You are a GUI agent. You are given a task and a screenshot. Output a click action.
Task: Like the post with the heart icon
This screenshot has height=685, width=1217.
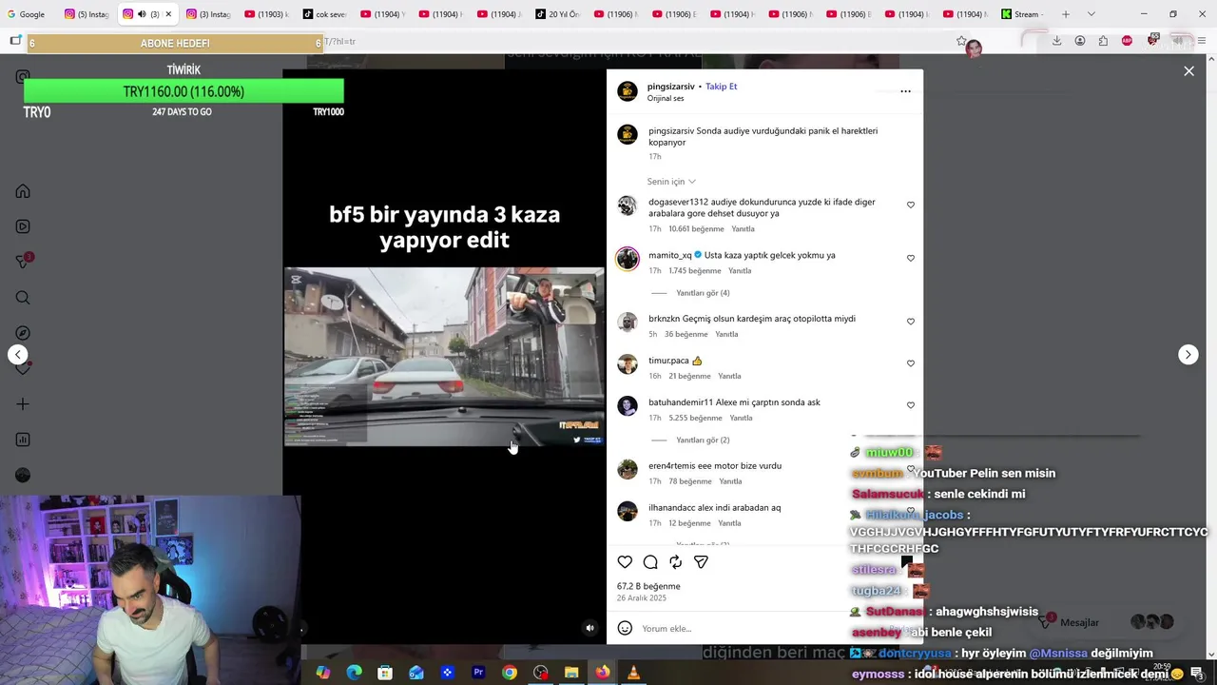[625, 562]
